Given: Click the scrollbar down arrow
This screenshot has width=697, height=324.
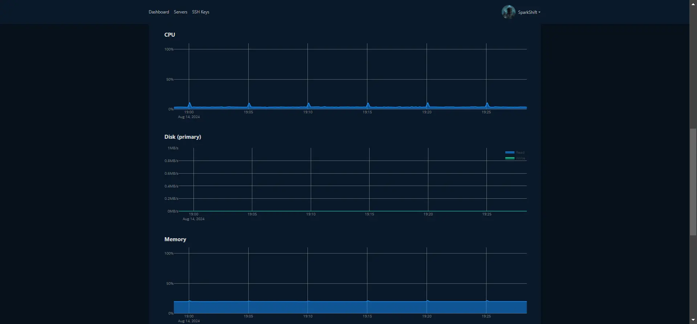Looking at the screenshot, I should click(x=693, y=320).
